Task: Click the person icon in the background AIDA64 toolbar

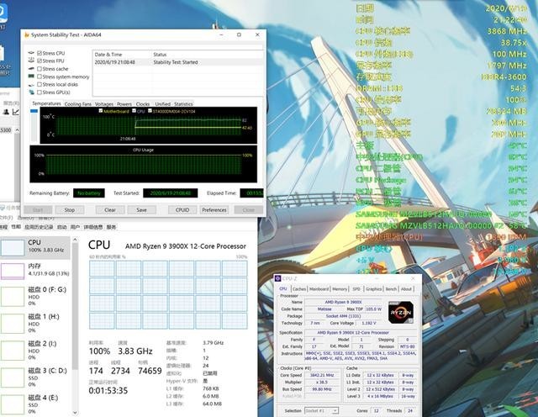Action: coord(6,112)
